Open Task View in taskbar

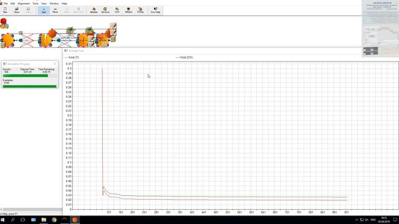point(22,220)
